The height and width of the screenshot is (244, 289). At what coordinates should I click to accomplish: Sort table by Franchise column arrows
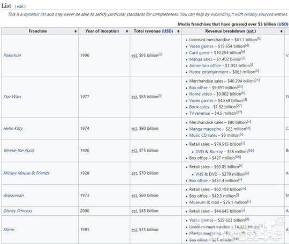tap(75, 32)
